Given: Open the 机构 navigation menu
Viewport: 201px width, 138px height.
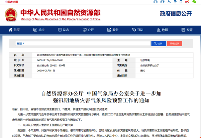Looking at the screenshot, I should click(x=39, y=30).
